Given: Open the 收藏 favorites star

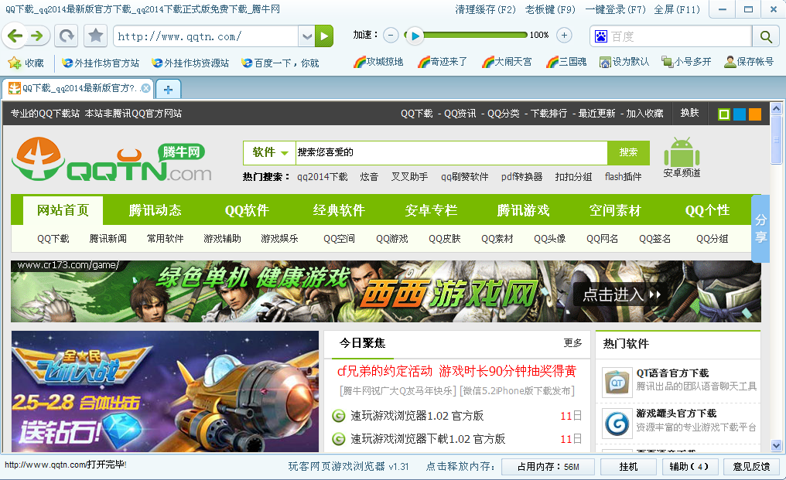Looking at the screenshot, I should pos(26,63).
